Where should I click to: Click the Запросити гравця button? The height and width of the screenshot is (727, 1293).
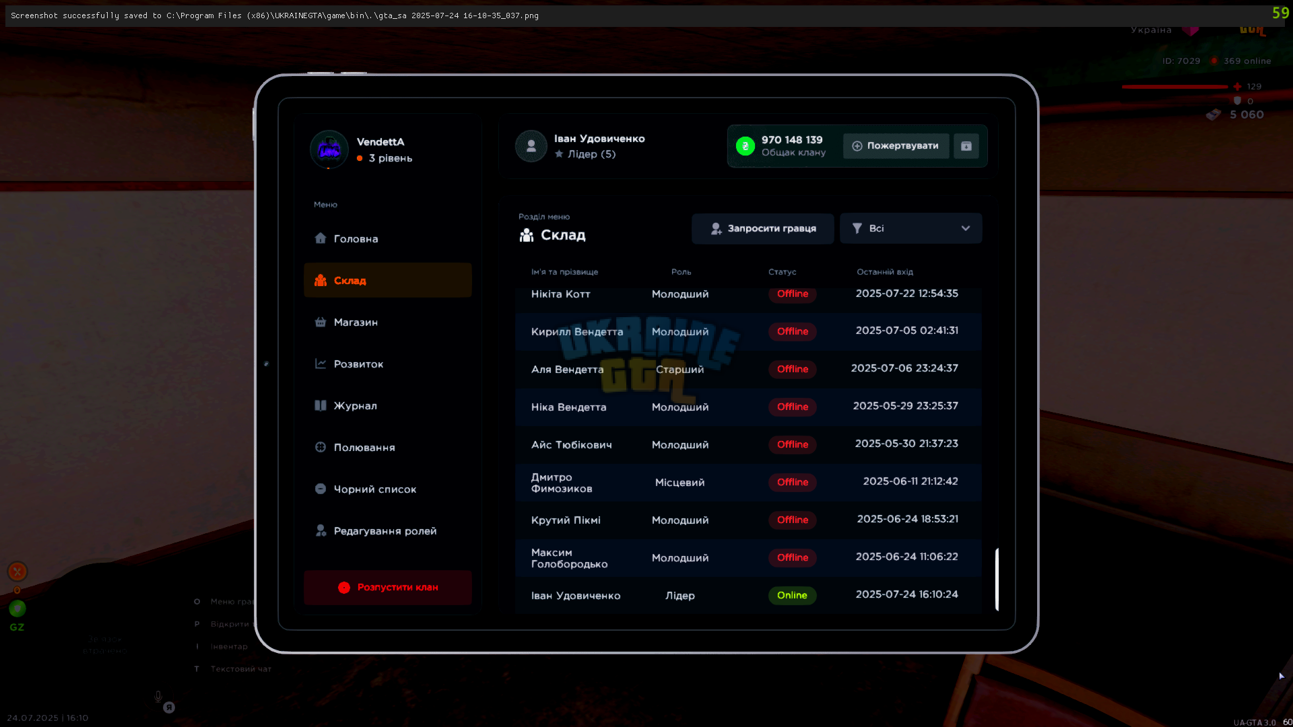pos(762,228)
